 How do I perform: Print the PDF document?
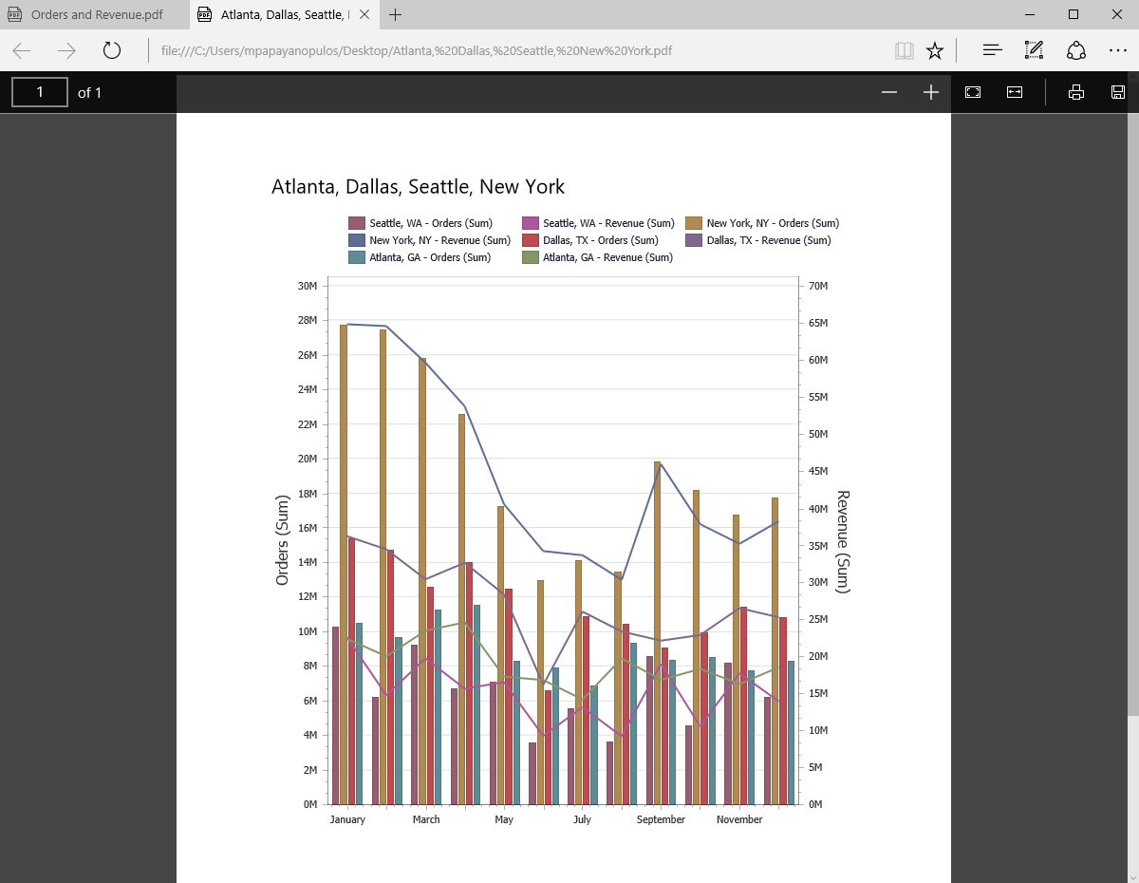(1076, 92)
